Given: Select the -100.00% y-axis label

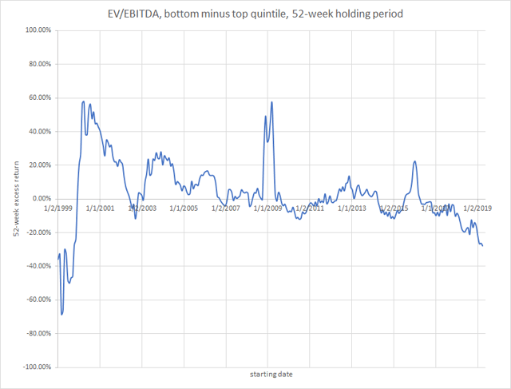Looking at the screenshot, I should click(x=36, y=367).
